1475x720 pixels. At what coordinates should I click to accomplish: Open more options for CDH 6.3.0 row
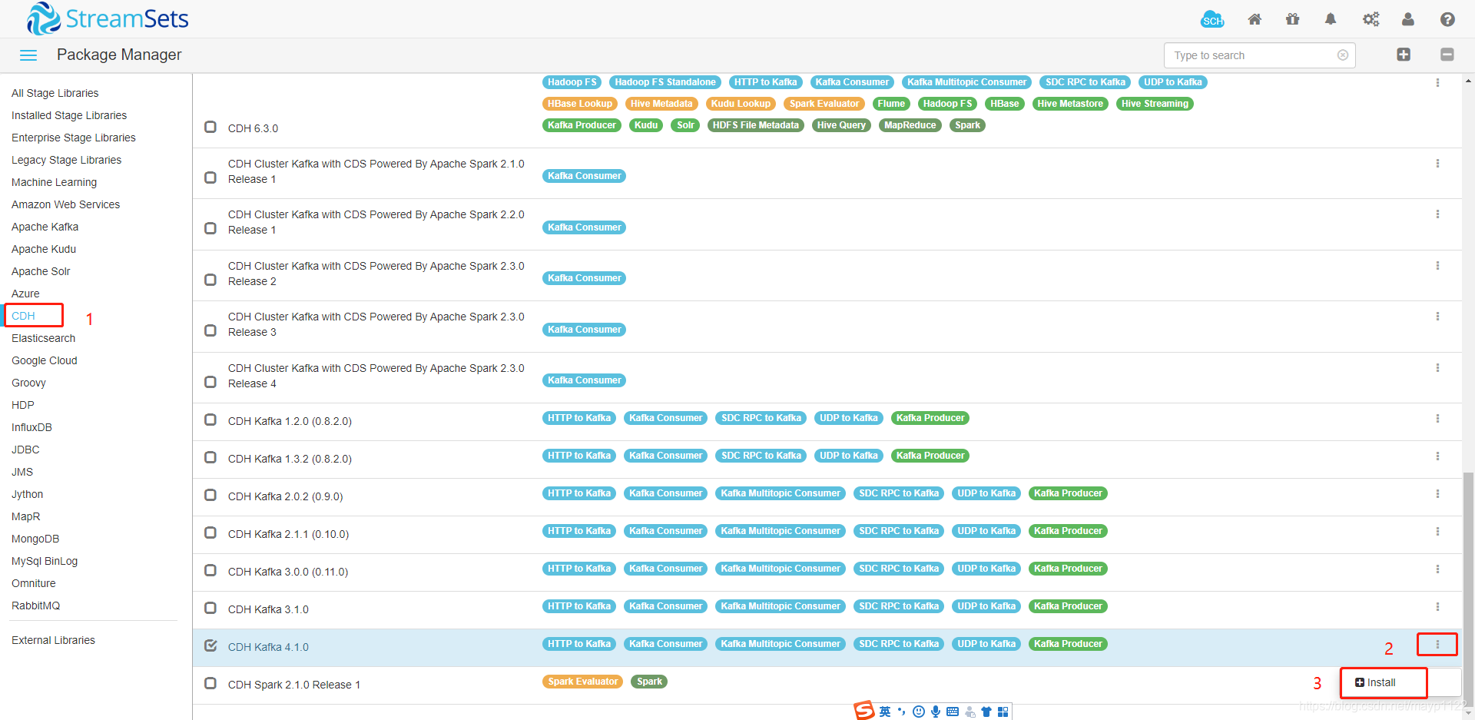point(1437,82)
